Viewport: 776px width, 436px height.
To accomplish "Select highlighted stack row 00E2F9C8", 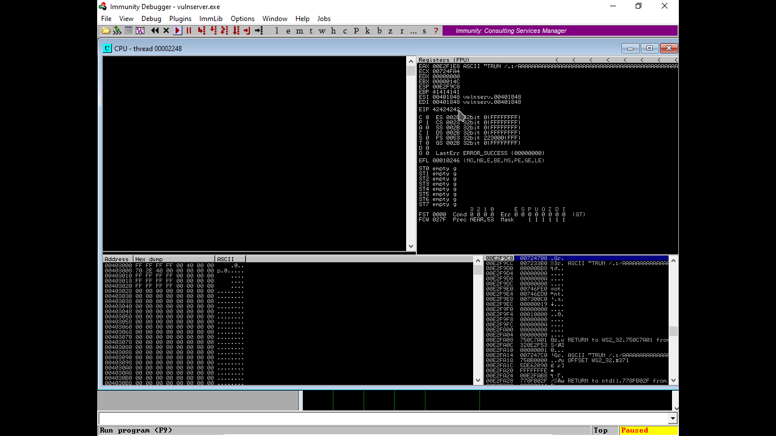I will click(577, 258).
